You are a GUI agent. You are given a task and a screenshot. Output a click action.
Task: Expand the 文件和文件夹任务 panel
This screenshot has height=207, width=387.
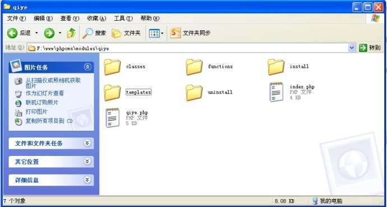point(87,143)
